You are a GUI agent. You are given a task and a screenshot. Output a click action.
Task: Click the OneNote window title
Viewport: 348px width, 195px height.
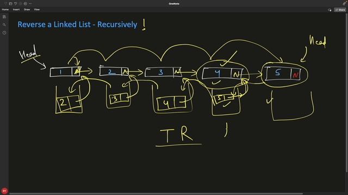[174, 4]
